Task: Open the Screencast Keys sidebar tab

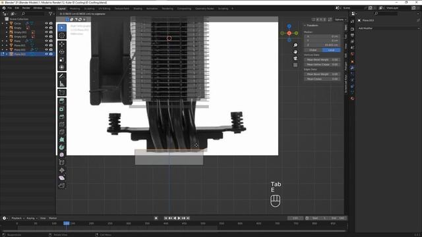Action: [346, 84]
